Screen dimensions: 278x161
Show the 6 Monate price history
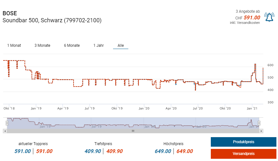tap(72, 45)
